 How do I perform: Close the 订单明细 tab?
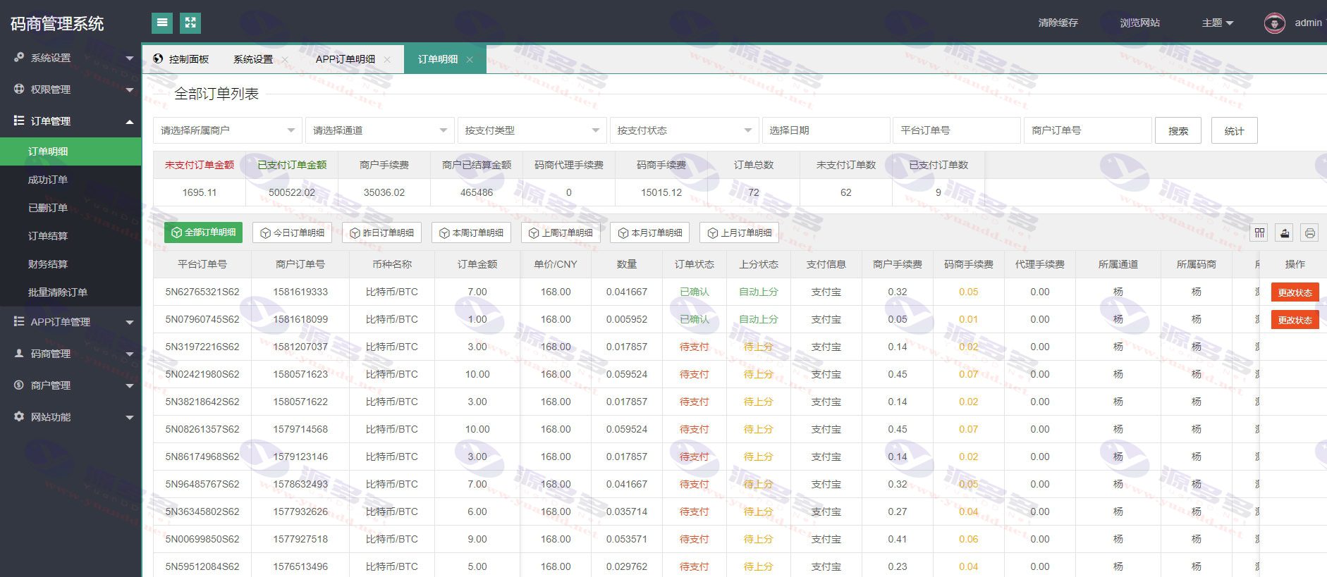click(470, 60)
